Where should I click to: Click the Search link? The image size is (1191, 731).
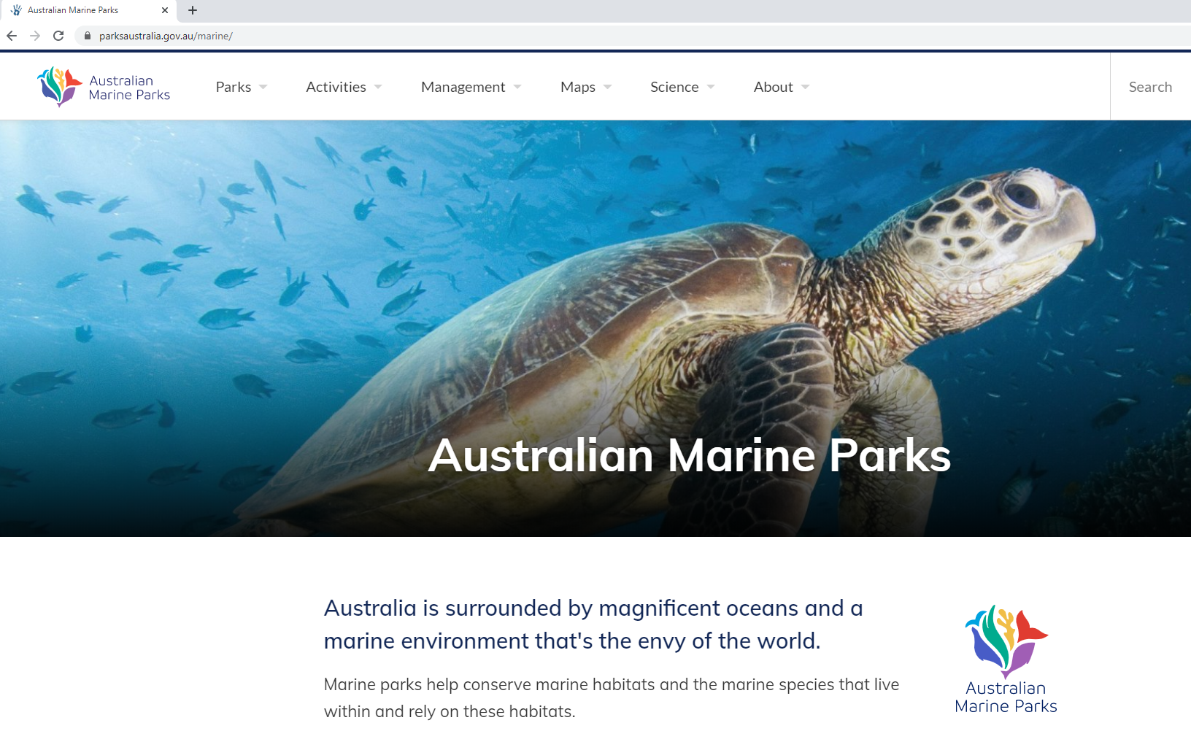(x=1150, y=87)
